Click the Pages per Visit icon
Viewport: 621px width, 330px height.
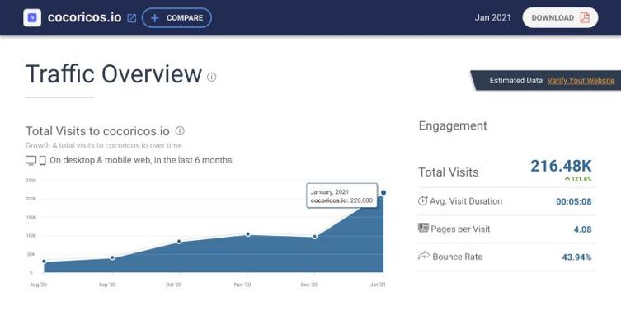(423, 229)
